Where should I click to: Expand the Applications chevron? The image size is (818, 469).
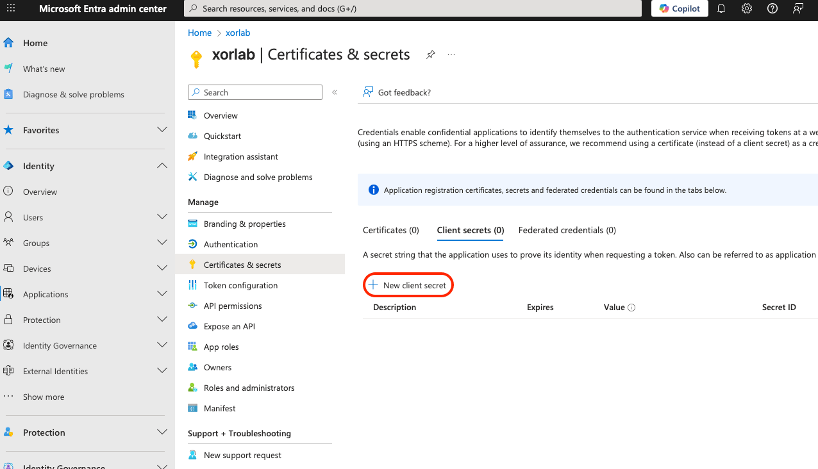tap(162, 294)
